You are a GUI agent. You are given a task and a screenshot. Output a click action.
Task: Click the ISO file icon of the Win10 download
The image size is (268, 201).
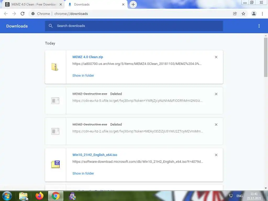[55, 164]
